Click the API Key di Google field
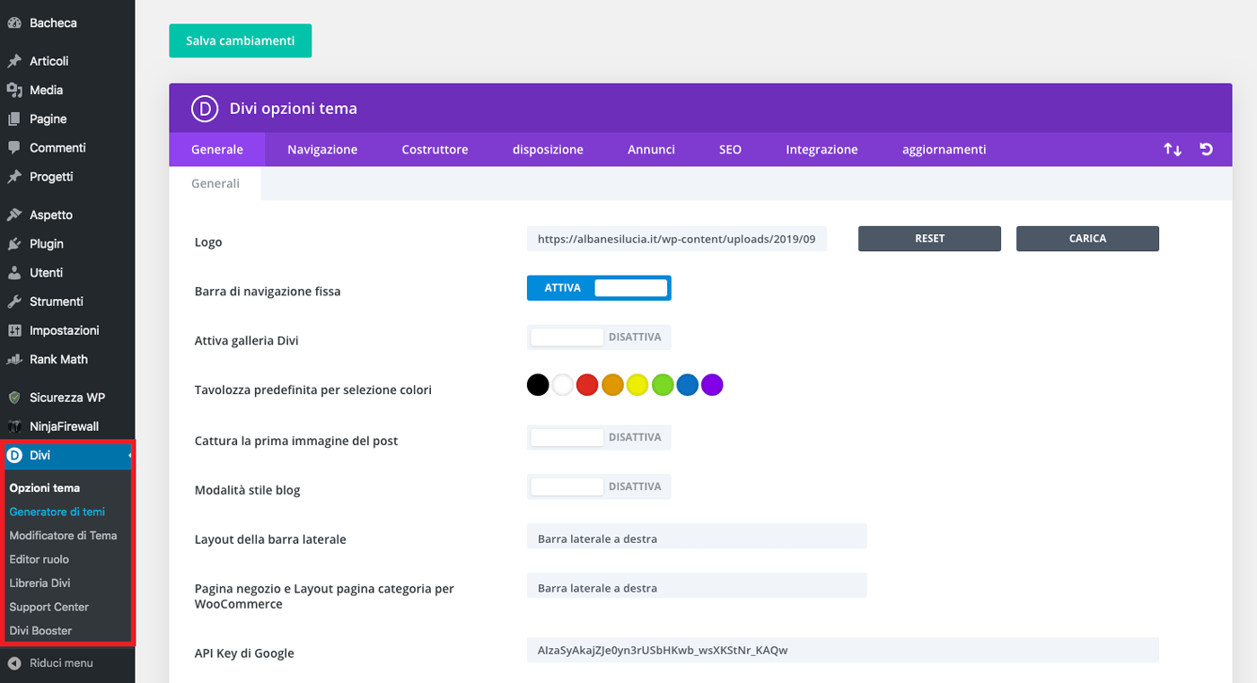Screen dimensions: 1257x683 tap(843, 650)
